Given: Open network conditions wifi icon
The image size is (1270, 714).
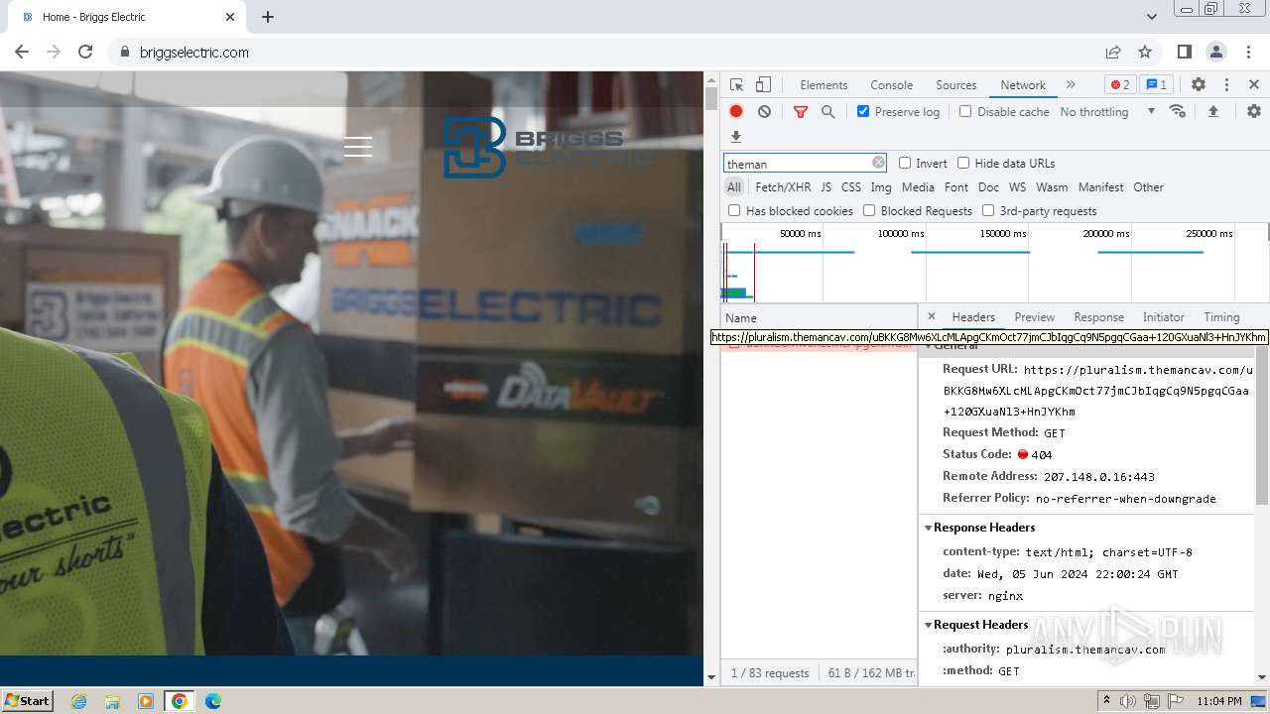Looking at the screenshot, I should click(x=1178, y=111).
